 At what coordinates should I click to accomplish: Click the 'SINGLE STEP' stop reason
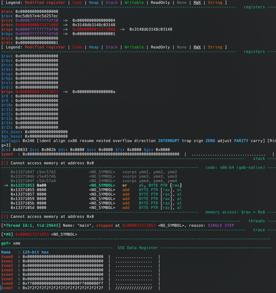221,226
